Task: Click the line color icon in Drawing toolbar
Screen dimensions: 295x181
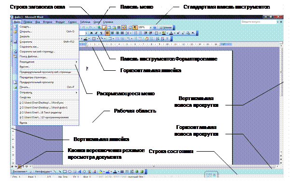Action: tap(108, 171)
